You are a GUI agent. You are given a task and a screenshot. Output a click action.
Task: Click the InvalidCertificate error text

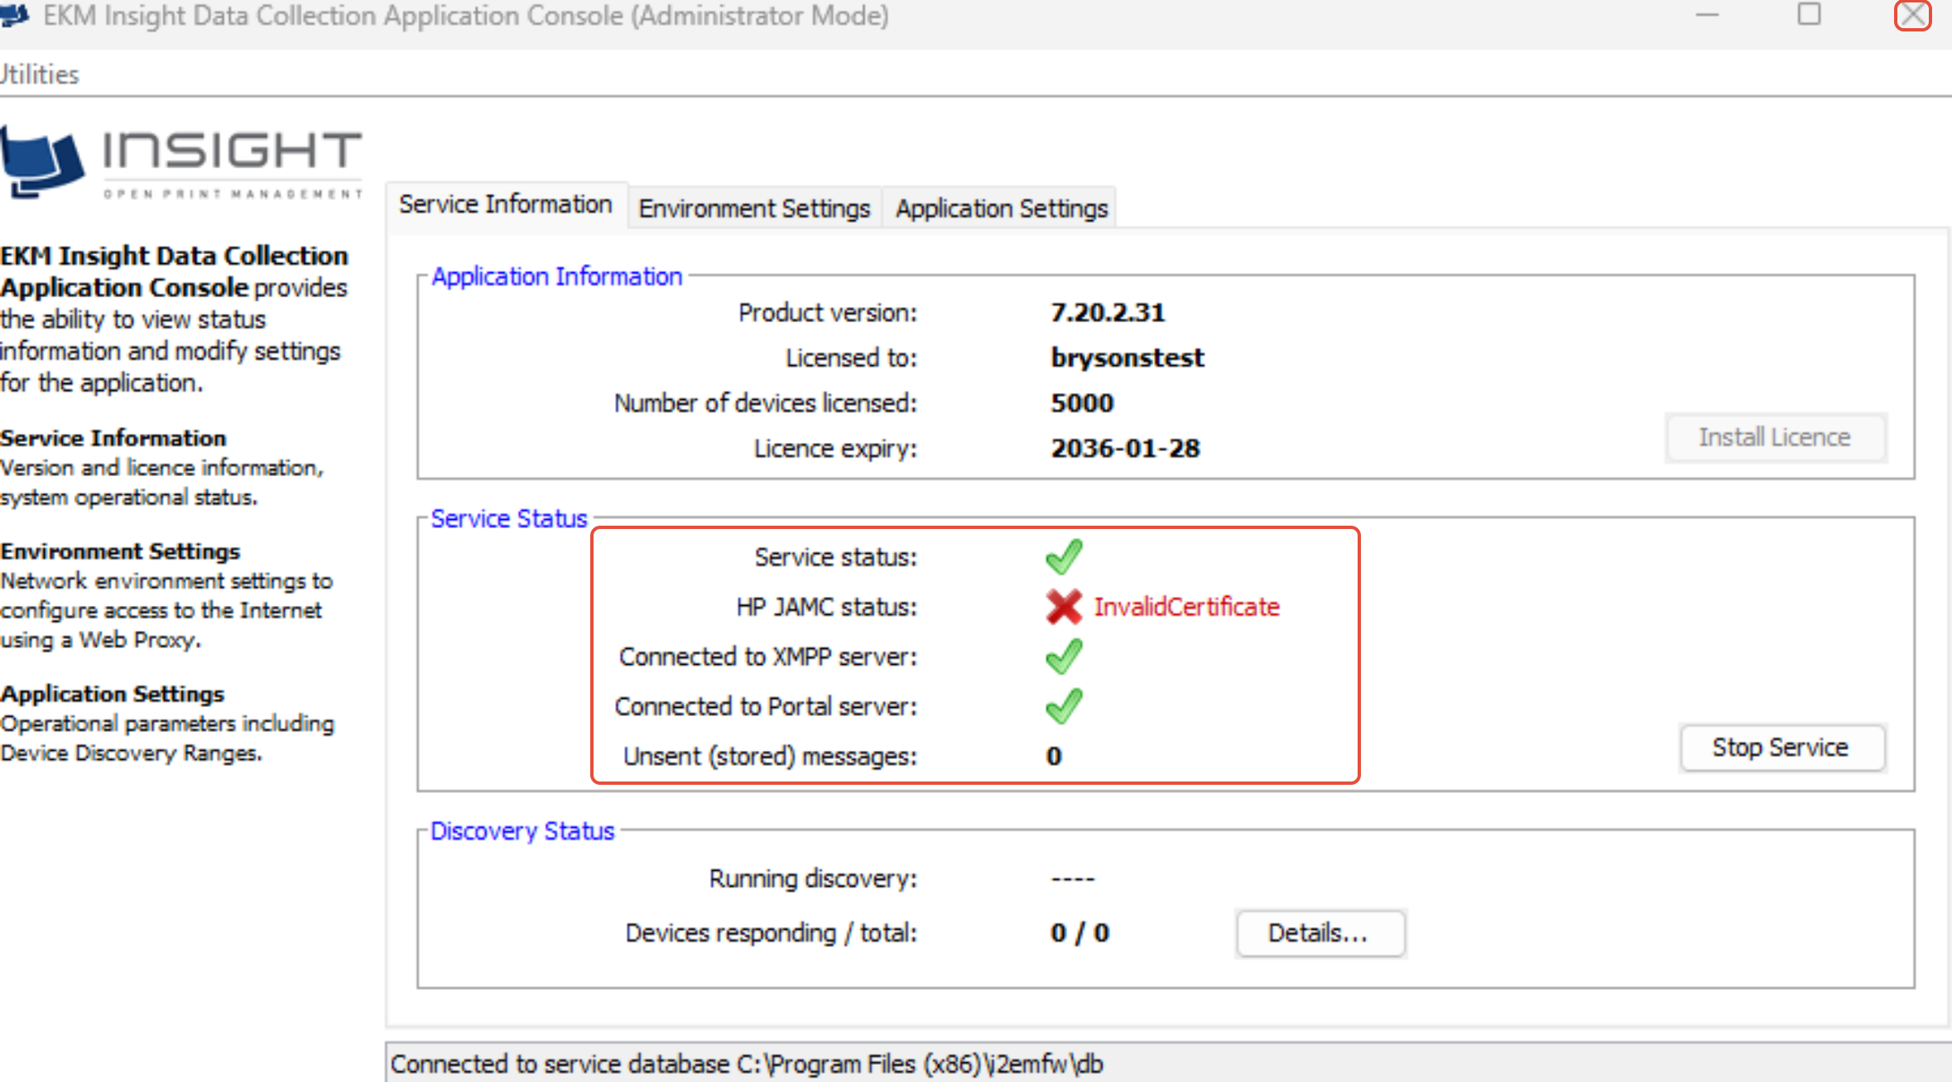coord(1186,607)
